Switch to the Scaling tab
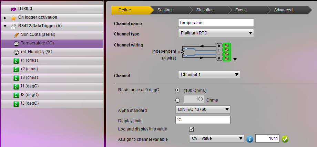Viewport: 317px width, 147px height. click(x=164, y=10)
